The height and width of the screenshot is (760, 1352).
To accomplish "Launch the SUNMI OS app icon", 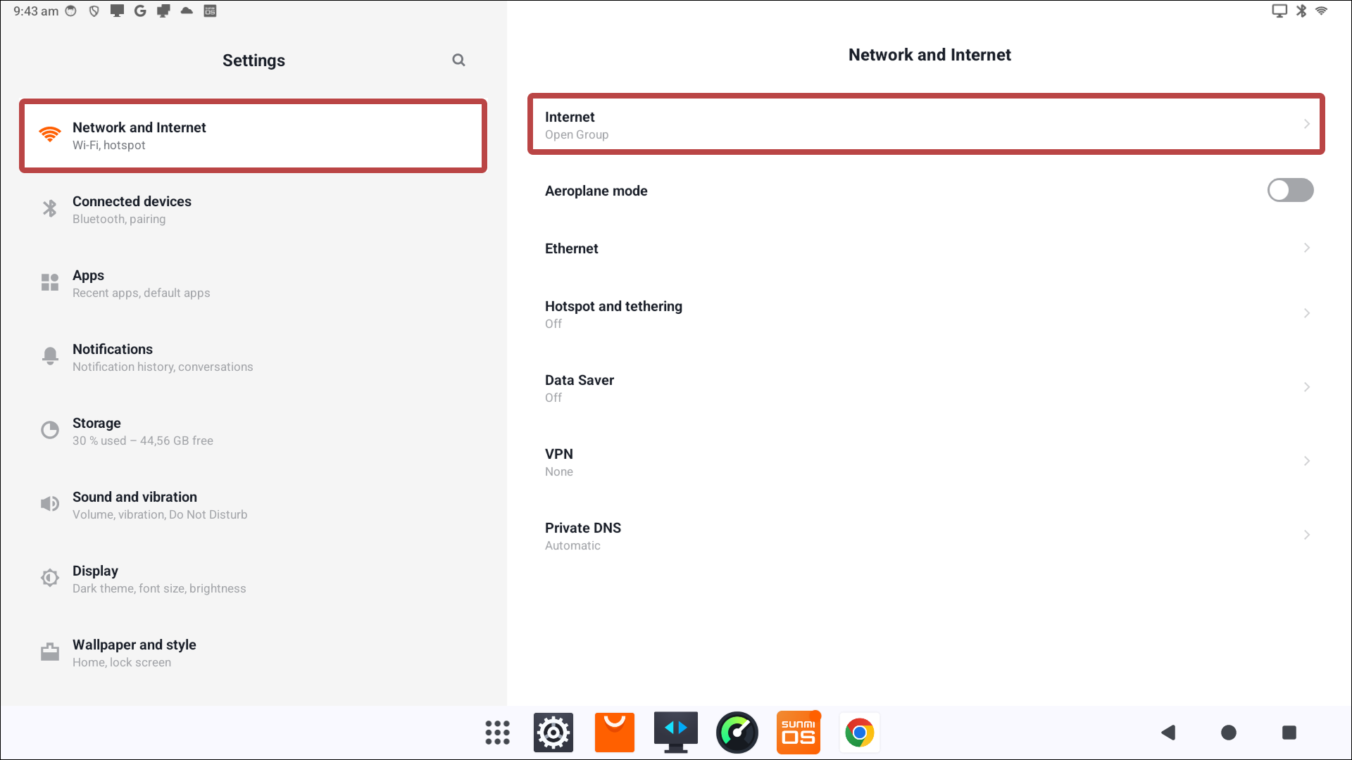I will point(798,733).
